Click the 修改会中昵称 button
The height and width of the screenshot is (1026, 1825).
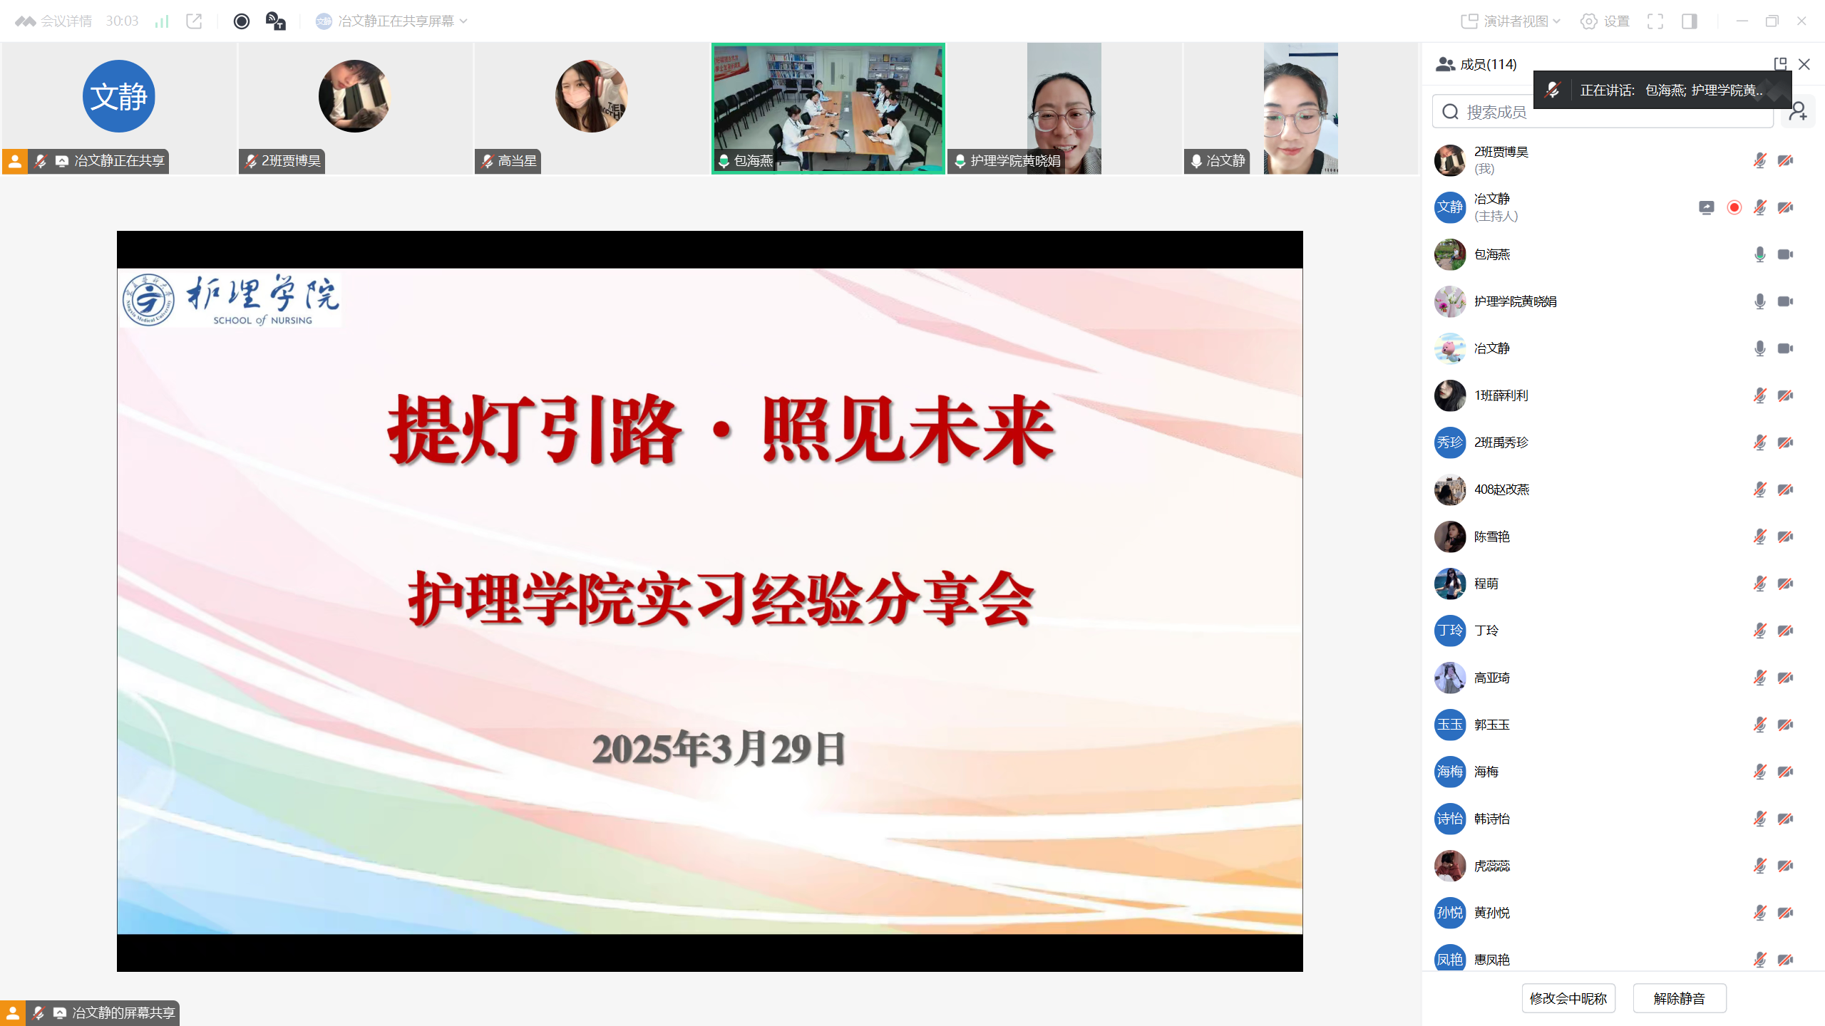[1568, 998]
